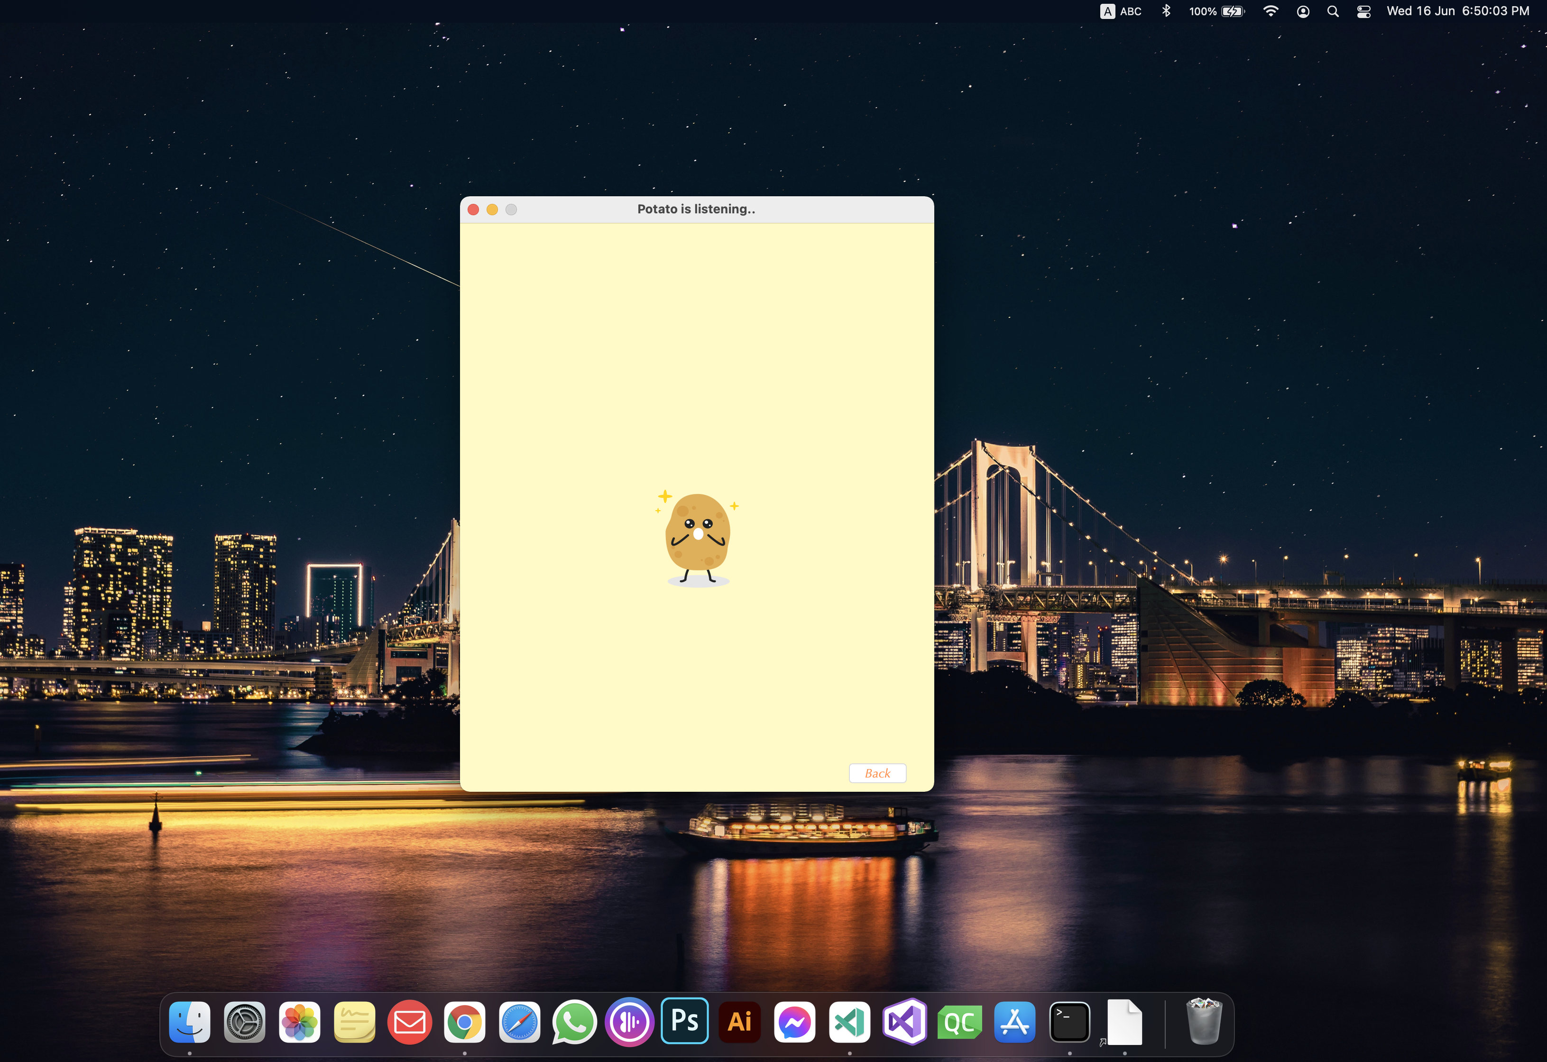The width and height of the screenshot is (1547, 1062).
Task: Open Visual Studio Code in dock
Action: (849, 1021)
